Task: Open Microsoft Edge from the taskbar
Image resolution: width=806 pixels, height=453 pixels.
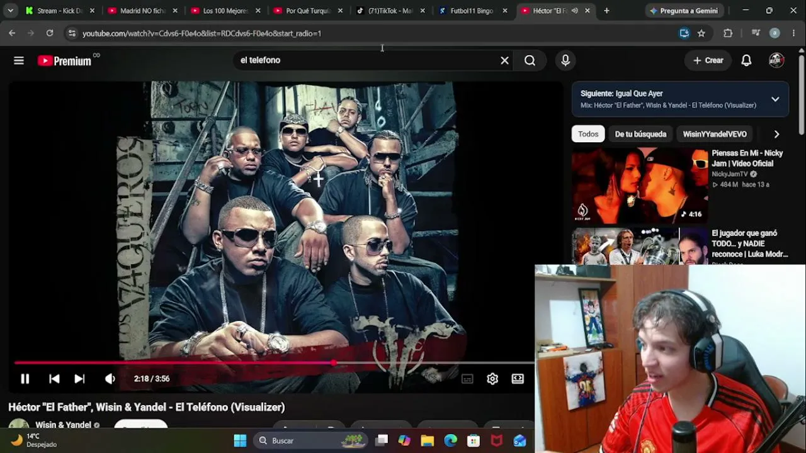Action: 450,440
